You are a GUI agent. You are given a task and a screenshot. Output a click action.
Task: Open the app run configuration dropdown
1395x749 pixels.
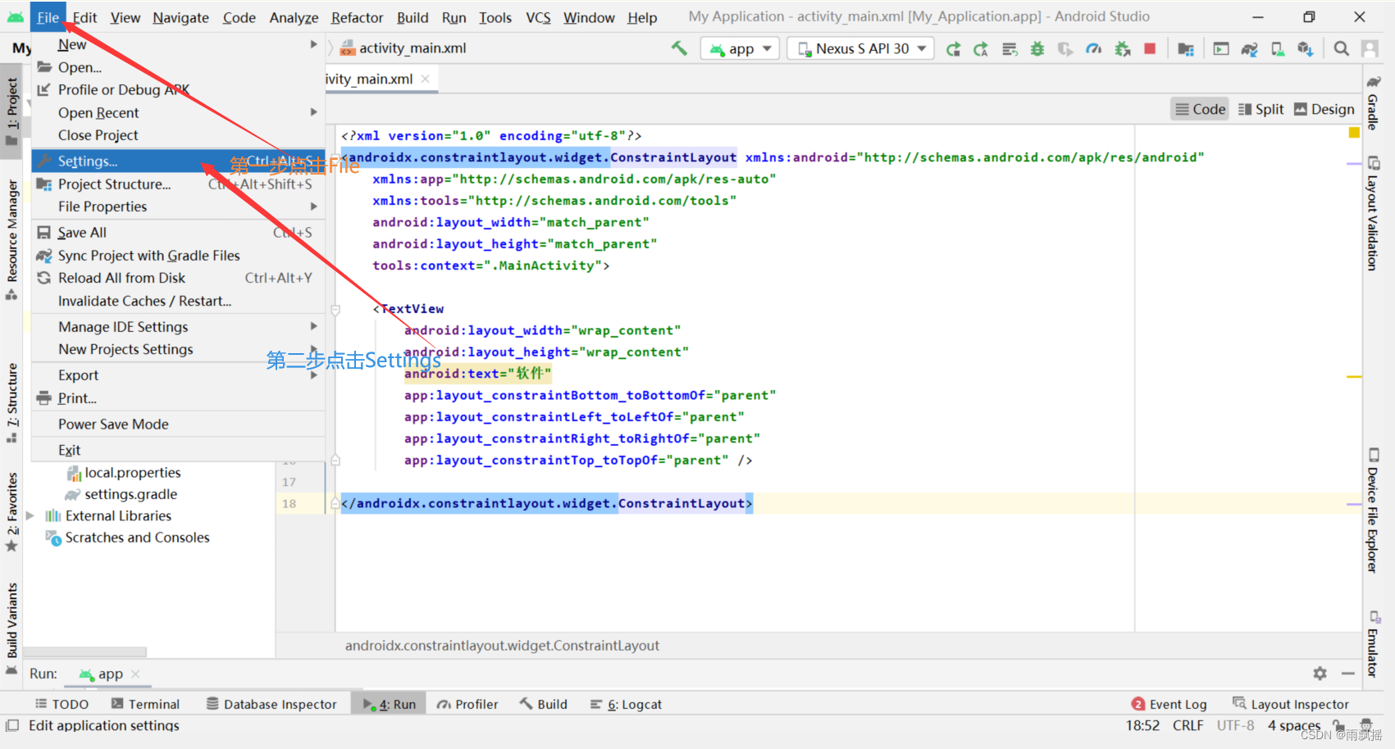(740, 49)
